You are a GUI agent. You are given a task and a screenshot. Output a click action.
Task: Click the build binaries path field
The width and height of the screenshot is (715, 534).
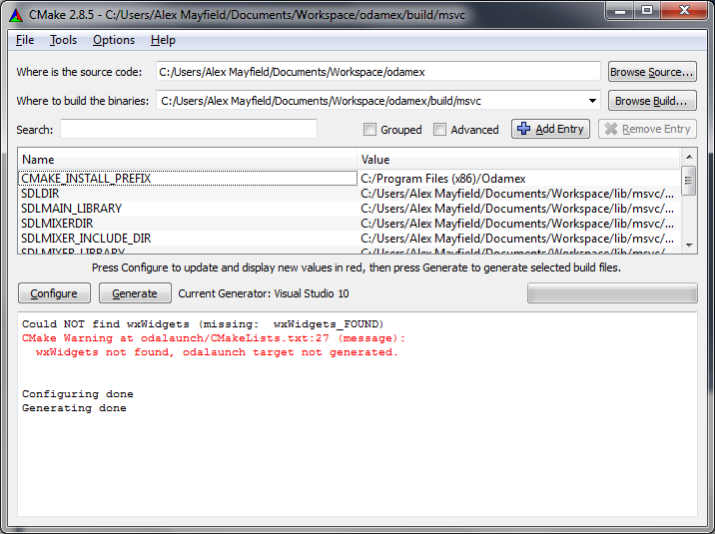point(378,100)
